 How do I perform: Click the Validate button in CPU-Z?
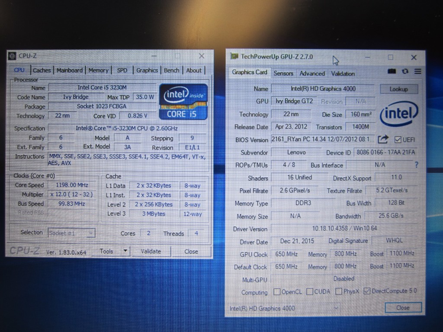coord(151,251)
